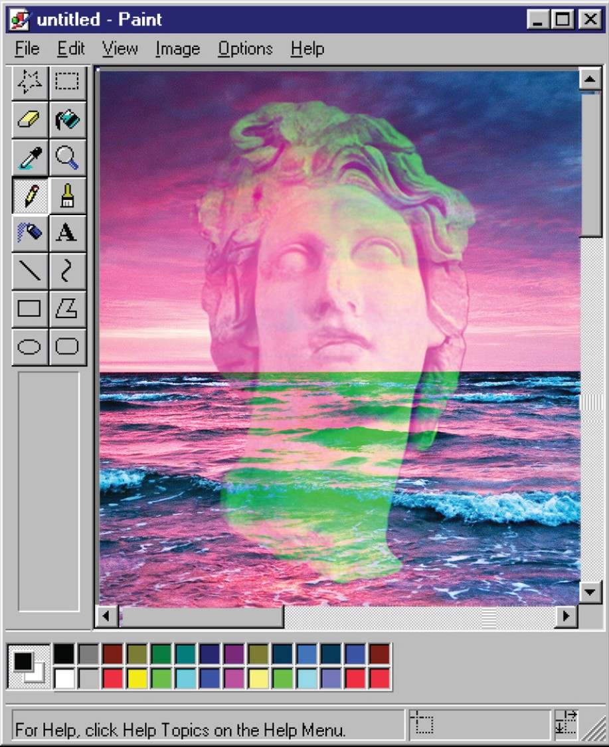Select the white color swatch in palette
The image size is (609, 747).
coord(64,679)
